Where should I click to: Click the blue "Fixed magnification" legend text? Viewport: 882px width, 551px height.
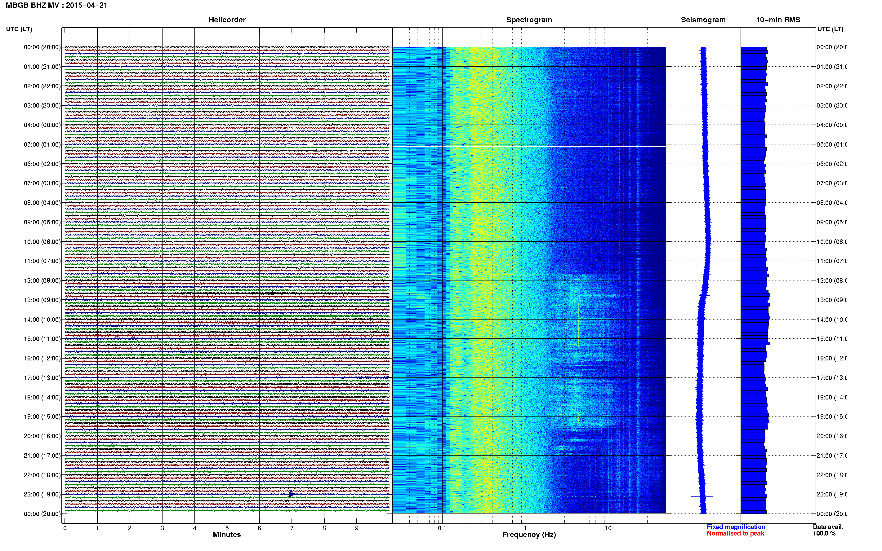pyautogui.click(x=736, y=527)
